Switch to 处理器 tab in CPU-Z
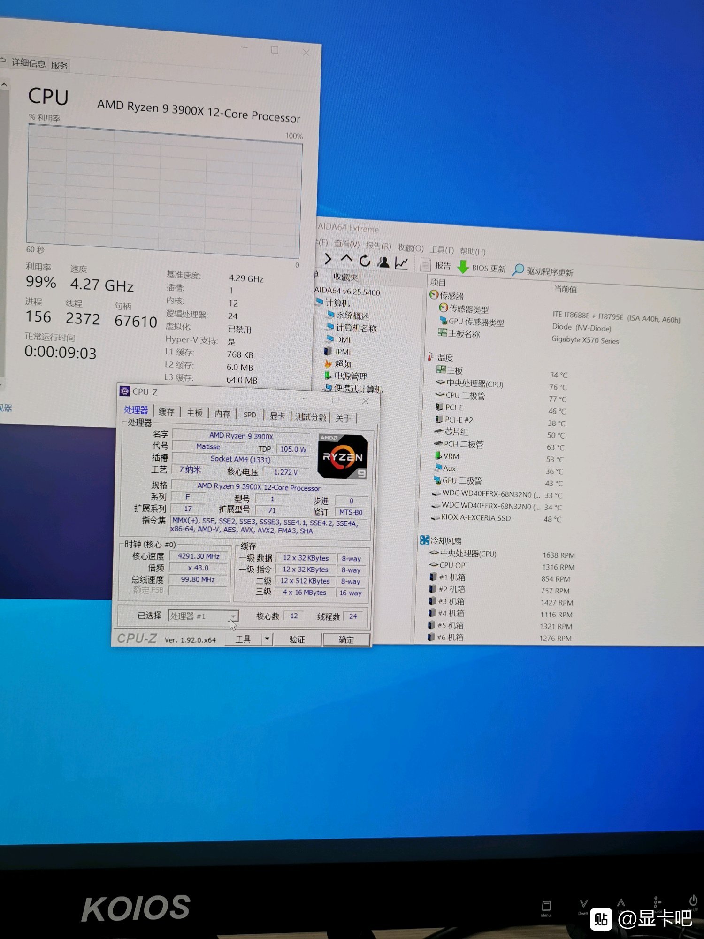 (136, 409)
